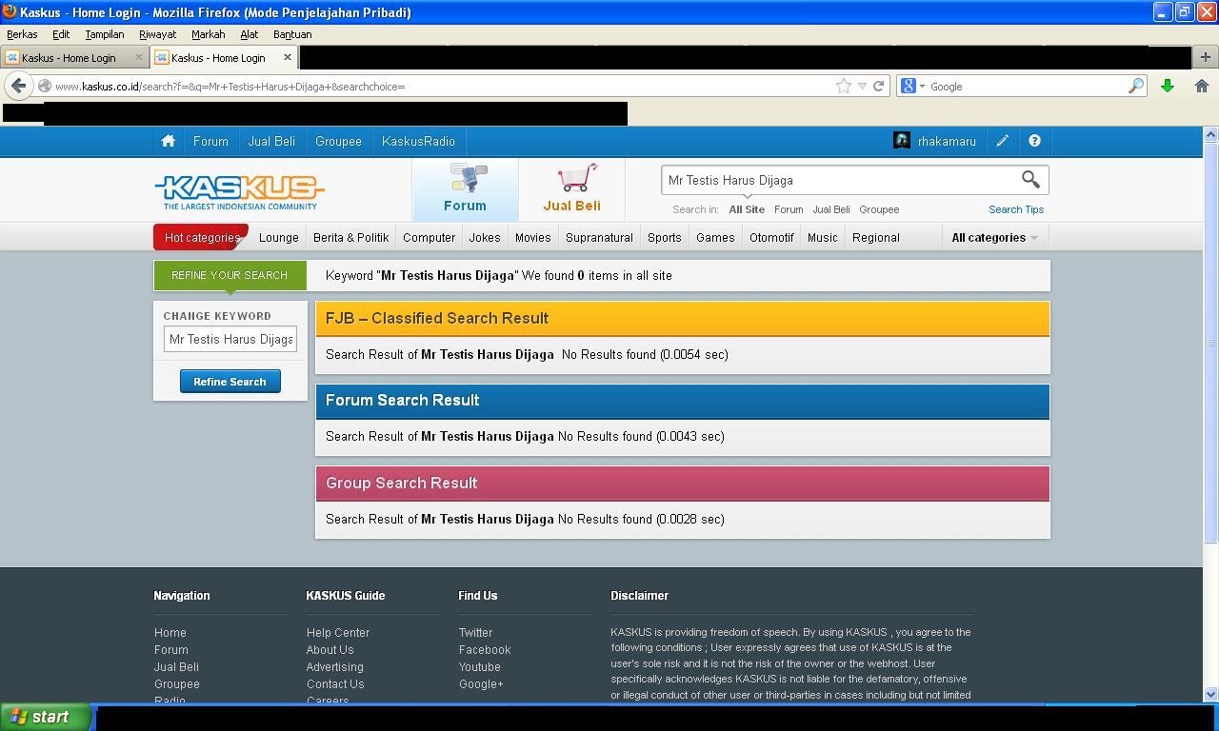
Task: Click Kaskus search magnifier button
Action: point(1030,180)
